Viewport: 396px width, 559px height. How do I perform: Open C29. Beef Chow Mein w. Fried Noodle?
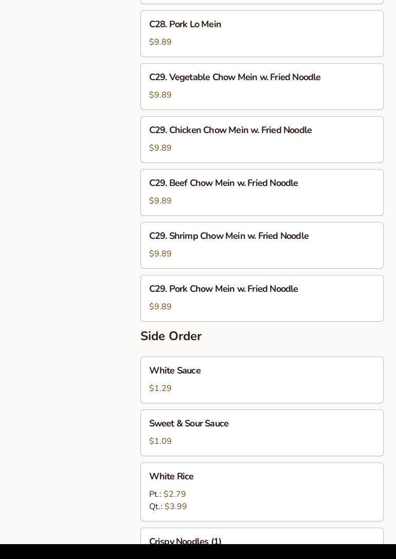(223, 183)
